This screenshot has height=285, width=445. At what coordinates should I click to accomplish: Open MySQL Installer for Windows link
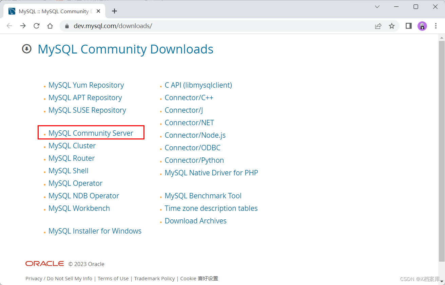point(95,231)
